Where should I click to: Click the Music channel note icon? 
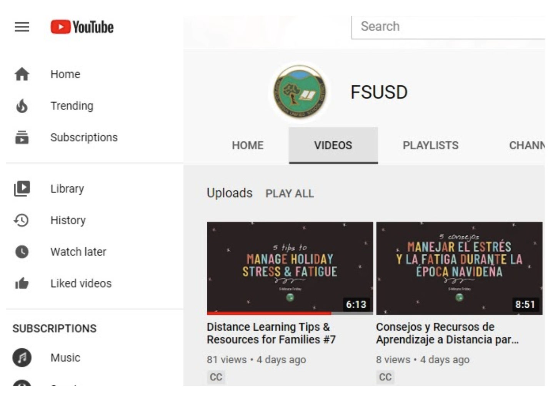[22, 358]
